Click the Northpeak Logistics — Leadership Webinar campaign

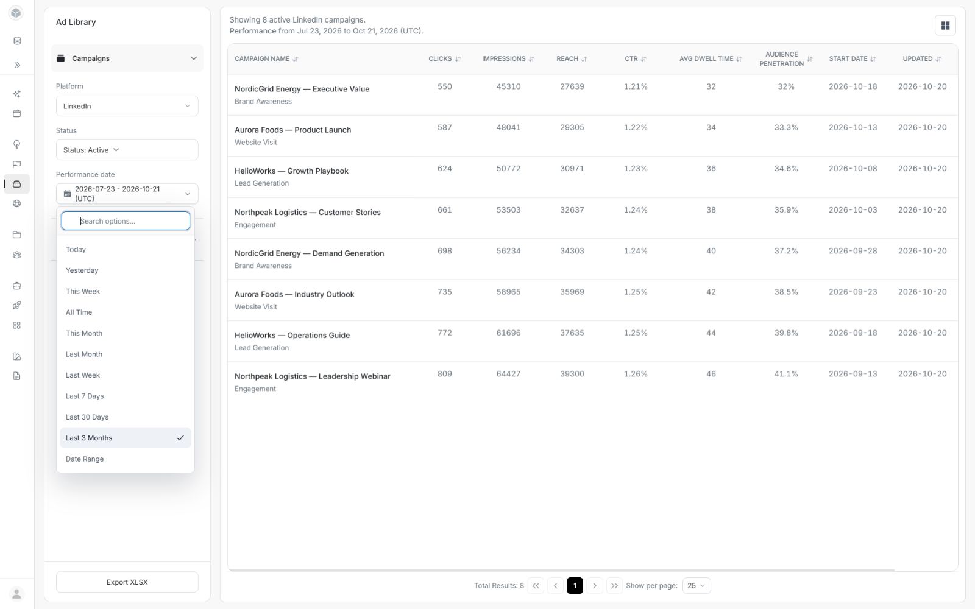coord(313,376)
